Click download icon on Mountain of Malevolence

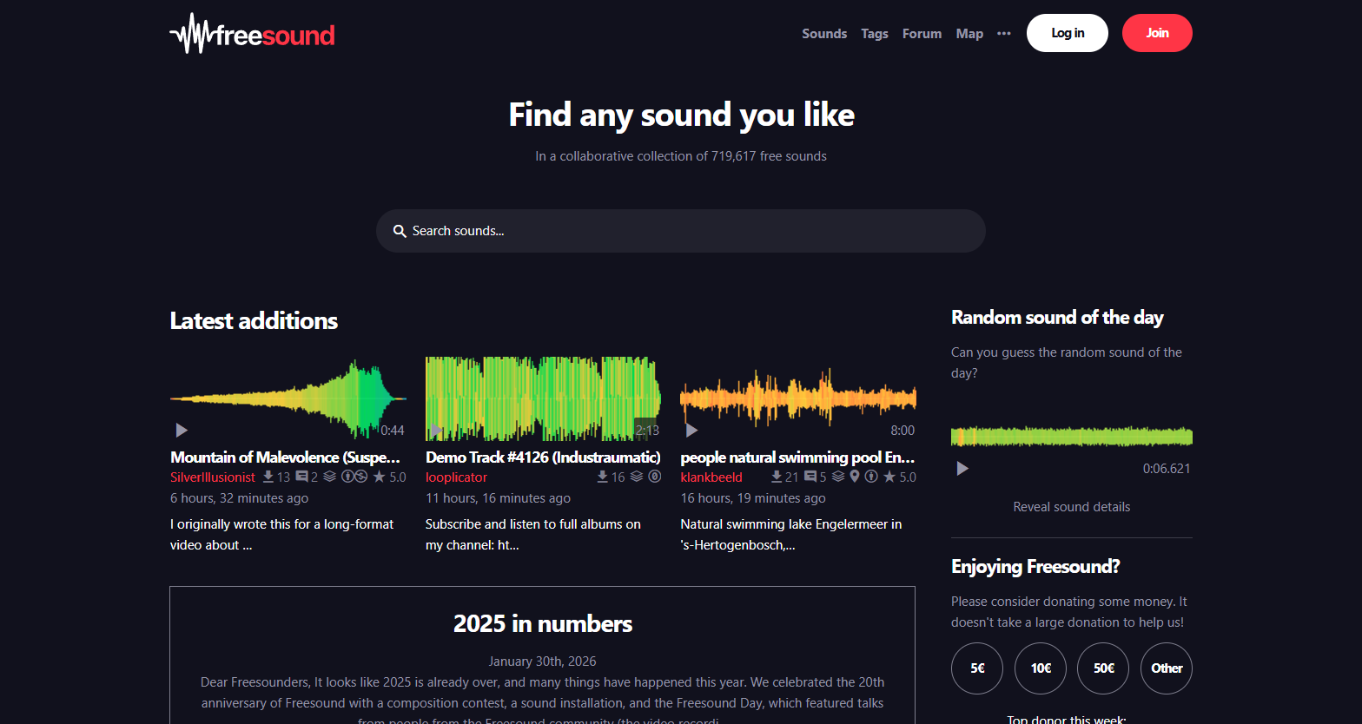(268, 477)
